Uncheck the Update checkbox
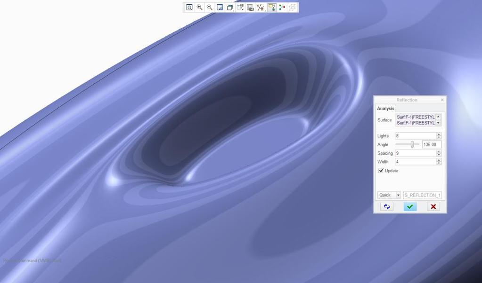Screen dimensions: 482x283 [x=381, y=171]
